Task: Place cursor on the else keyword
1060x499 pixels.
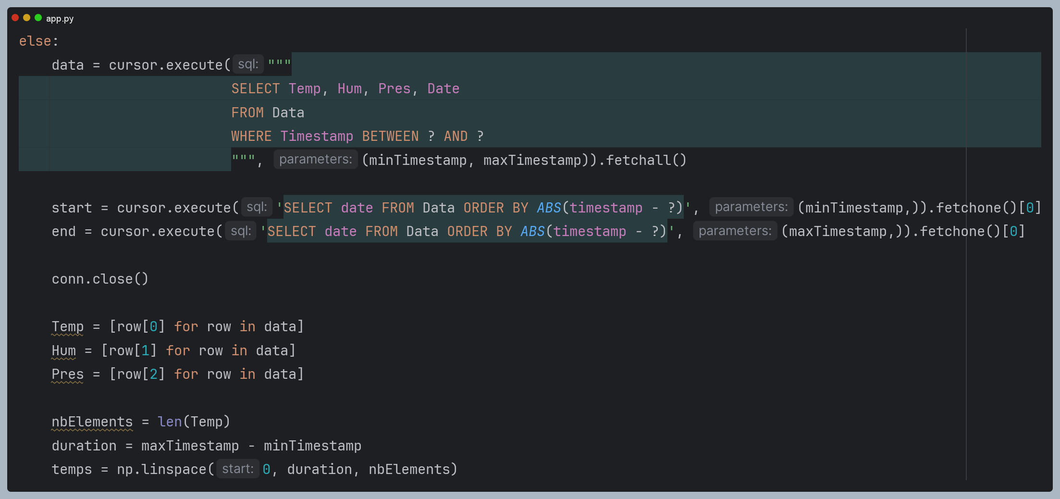Action: tap(35, 41)
